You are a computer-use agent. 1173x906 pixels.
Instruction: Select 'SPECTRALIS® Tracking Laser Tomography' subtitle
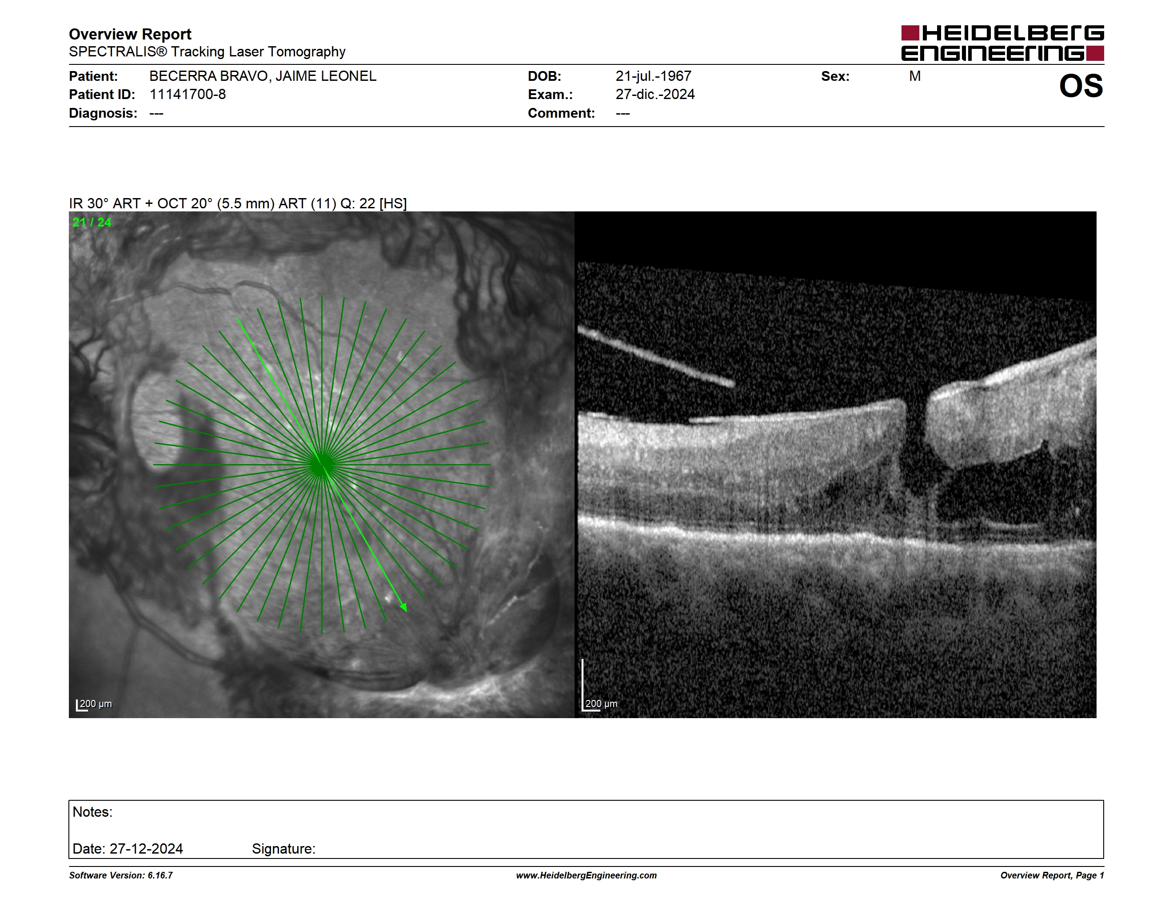[x=207, y=52]
